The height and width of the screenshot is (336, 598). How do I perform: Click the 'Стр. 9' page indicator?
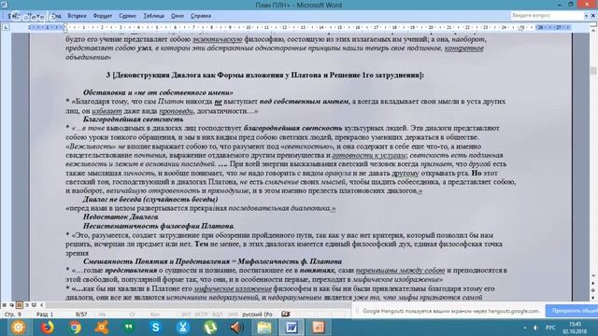click(x=12, y=315)
